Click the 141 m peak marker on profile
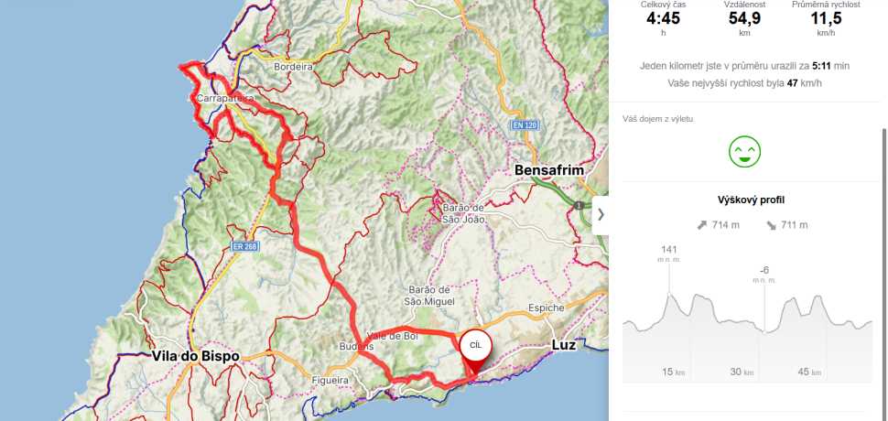 pos(669,253)
